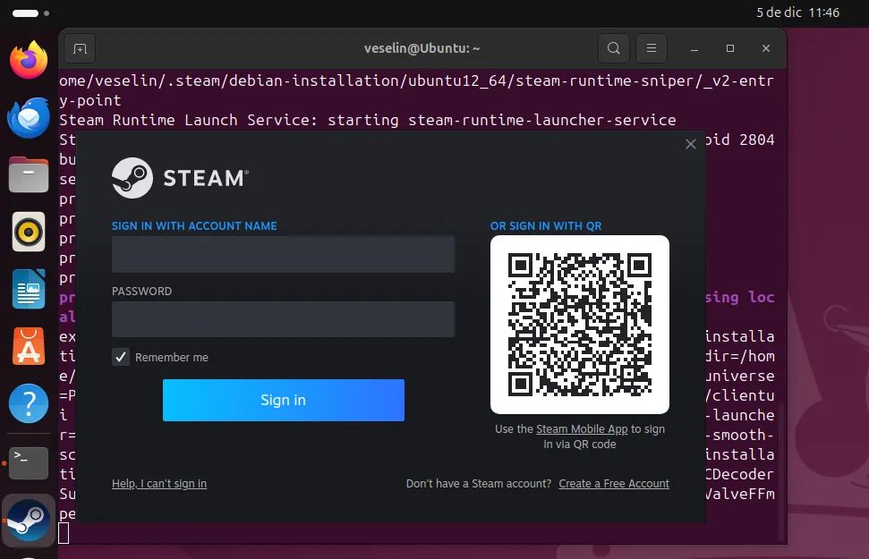
Task: Open a new terminal tab
Action: (80, 48)
